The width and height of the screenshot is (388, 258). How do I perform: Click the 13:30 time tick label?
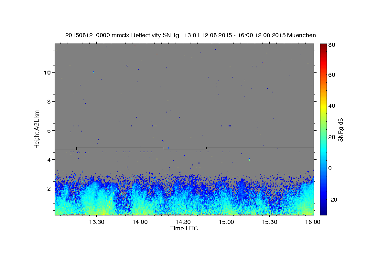pos(97,222)
